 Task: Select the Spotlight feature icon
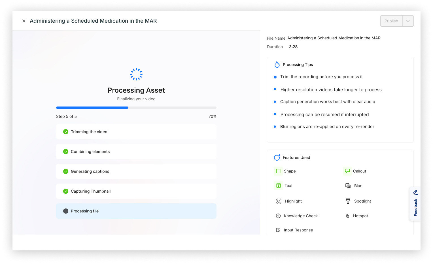(348, 201)
